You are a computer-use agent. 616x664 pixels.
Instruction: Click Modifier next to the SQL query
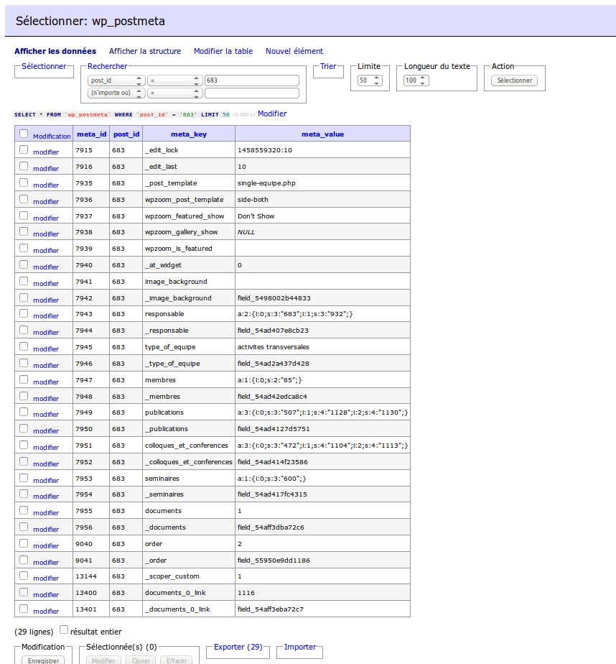(x=273, y=114)
